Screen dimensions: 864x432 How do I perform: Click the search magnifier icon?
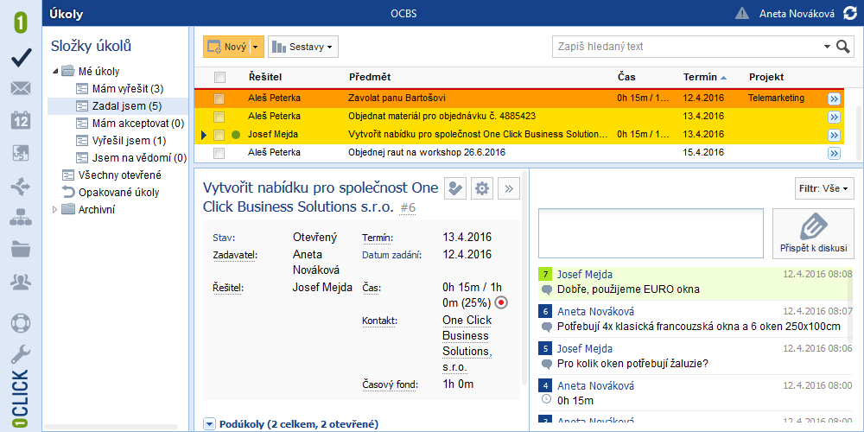click(x=843, y=47)
